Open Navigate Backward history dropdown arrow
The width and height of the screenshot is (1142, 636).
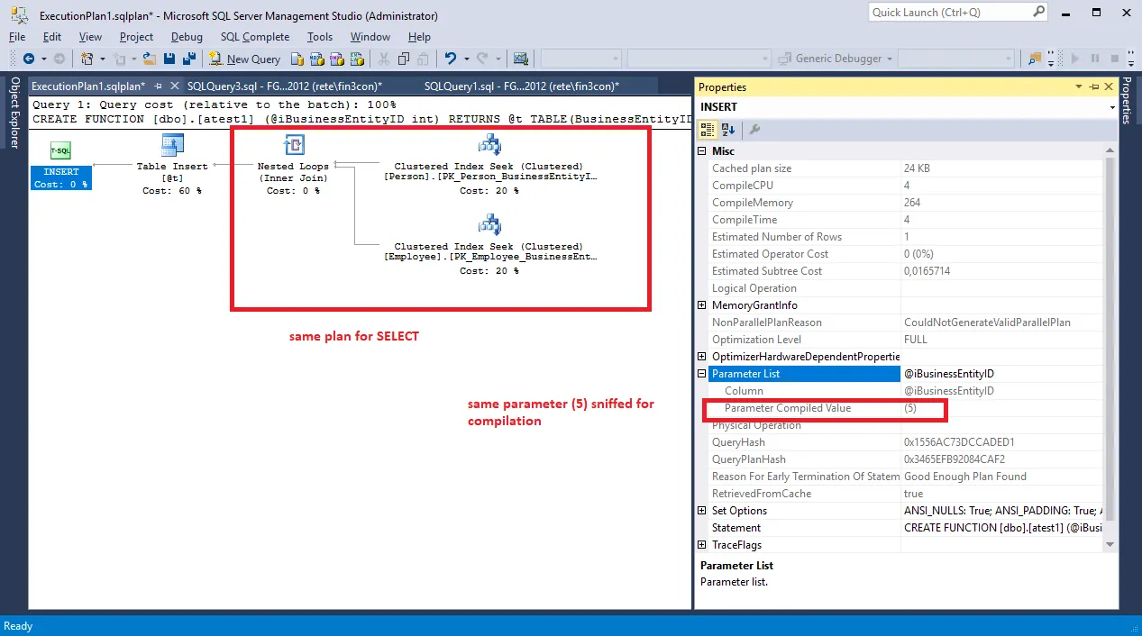(x=43, y=59)
